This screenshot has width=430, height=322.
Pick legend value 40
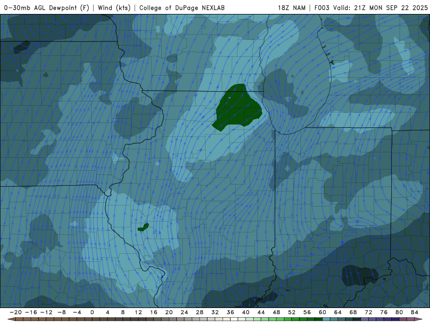[x=246, y=312]
